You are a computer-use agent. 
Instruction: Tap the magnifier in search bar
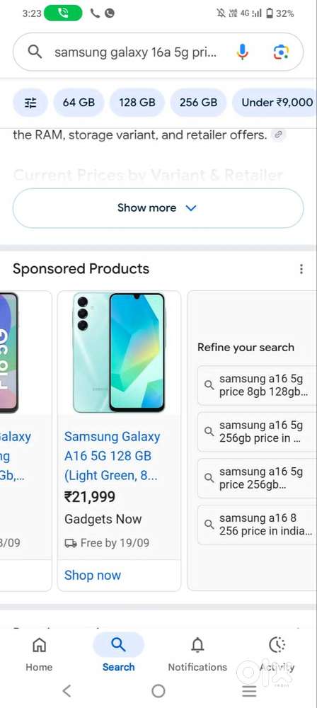coord(35,52)
